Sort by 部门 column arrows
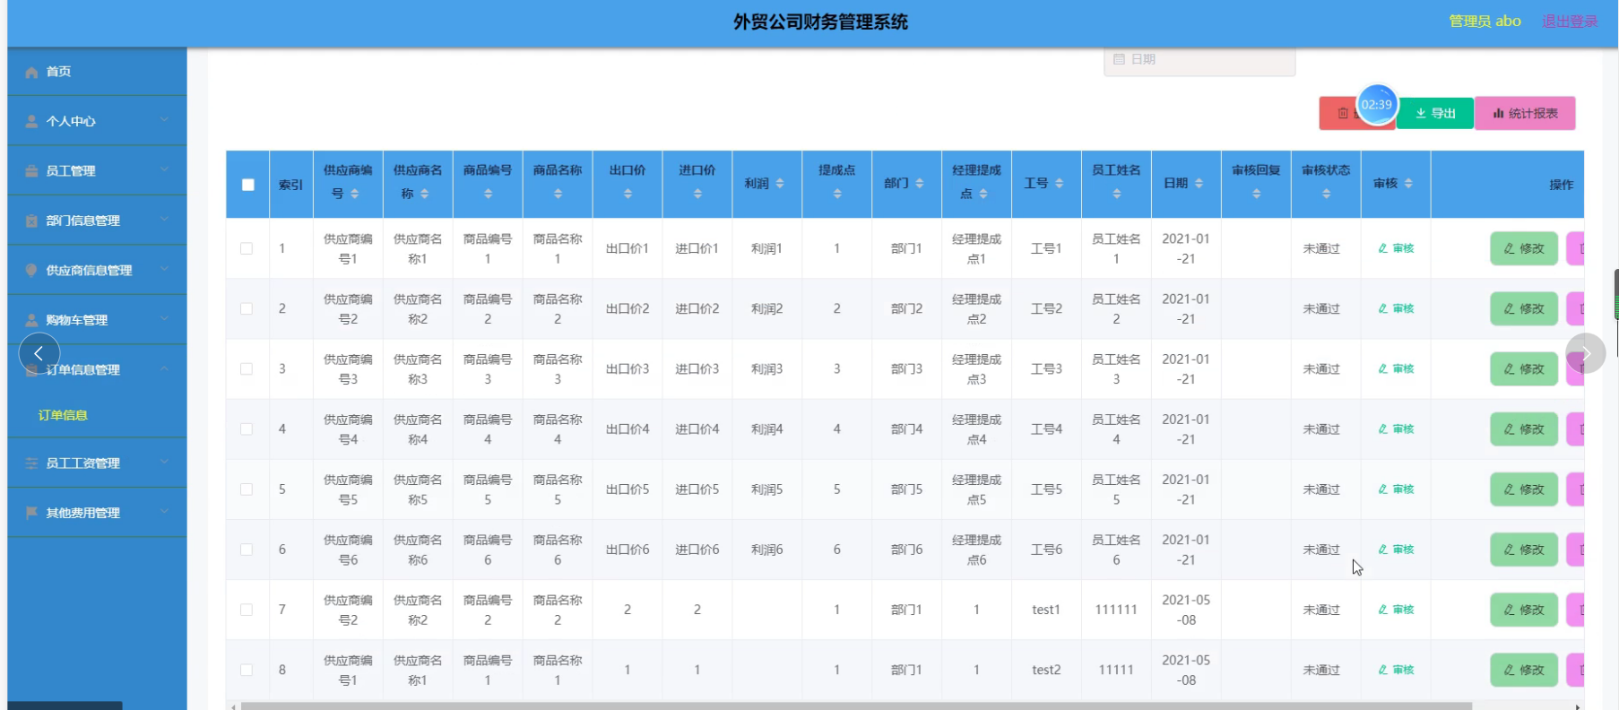Viewport: 1619px width, 710px height. pyautogui.click(x=920, y=183)
